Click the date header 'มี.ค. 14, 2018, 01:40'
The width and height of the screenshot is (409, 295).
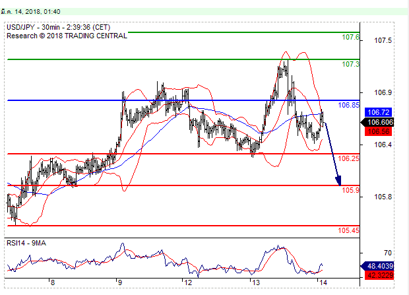(x=30, y=11)
